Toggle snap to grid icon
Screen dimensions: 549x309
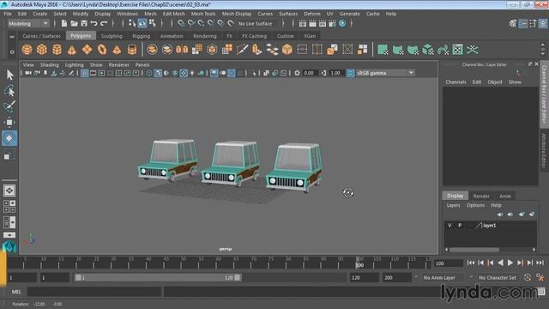[181, 23]
